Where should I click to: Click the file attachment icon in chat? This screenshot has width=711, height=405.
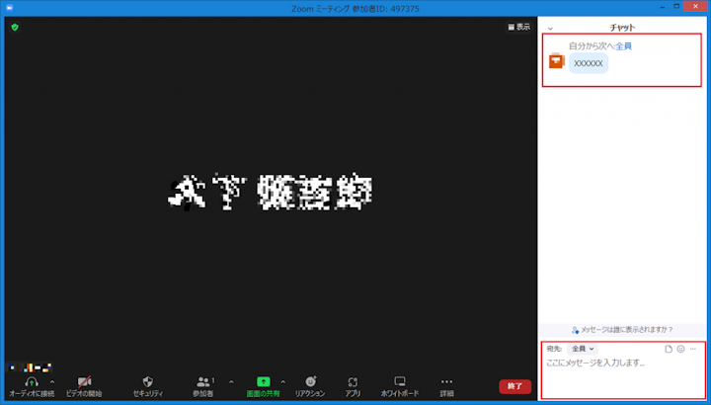(669, 349)
